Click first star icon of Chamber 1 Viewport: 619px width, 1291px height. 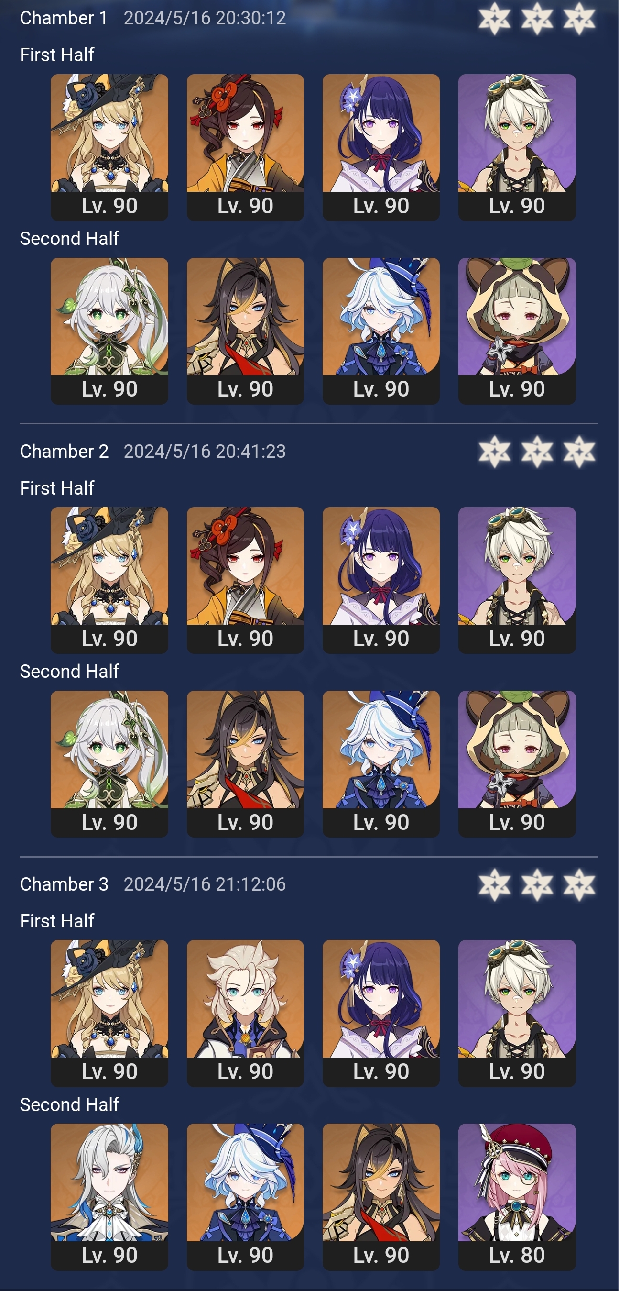coord(494,19)
